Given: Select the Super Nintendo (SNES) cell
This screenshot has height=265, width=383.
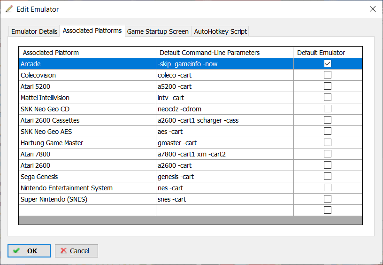Looking at the screenshot, I should [87, 199].
